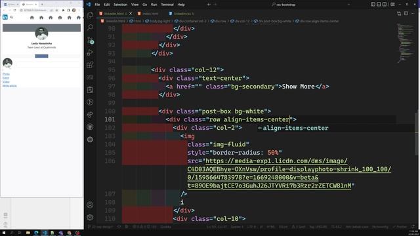Viewport: 420px width, 236px height.
Task: Switch to the index.html editor tab
Action: (x=149, y=14)
